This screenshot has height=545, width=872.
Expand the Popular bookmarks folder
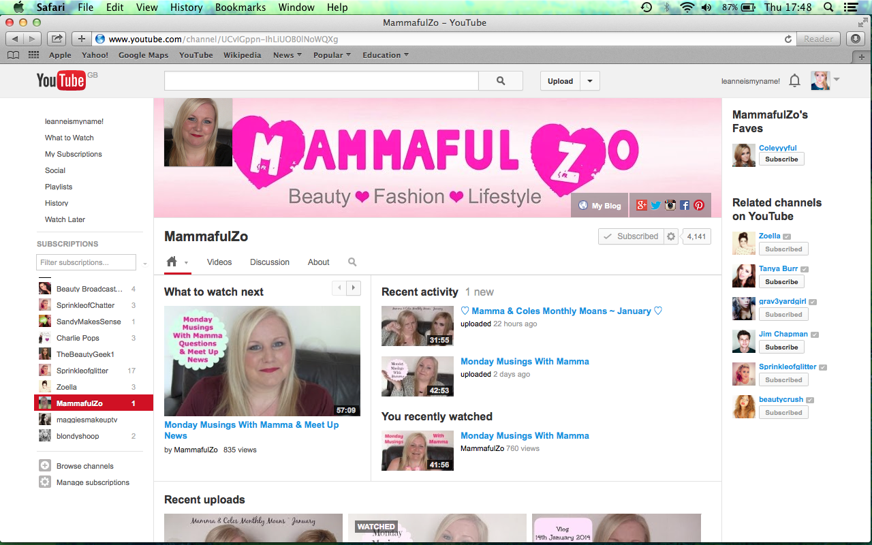pos(332,55)
